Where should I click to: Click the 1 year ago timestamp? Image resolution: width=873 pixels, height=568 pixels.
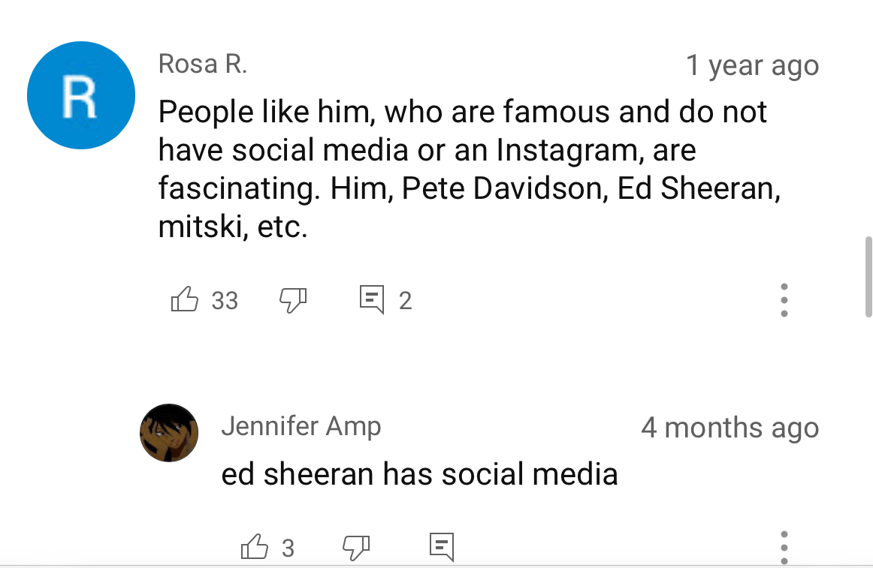pyautogui.click(x=752, y=66)
